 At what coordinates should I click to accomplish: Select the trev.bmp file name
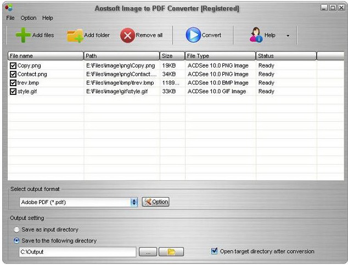(x=28, y=83)
